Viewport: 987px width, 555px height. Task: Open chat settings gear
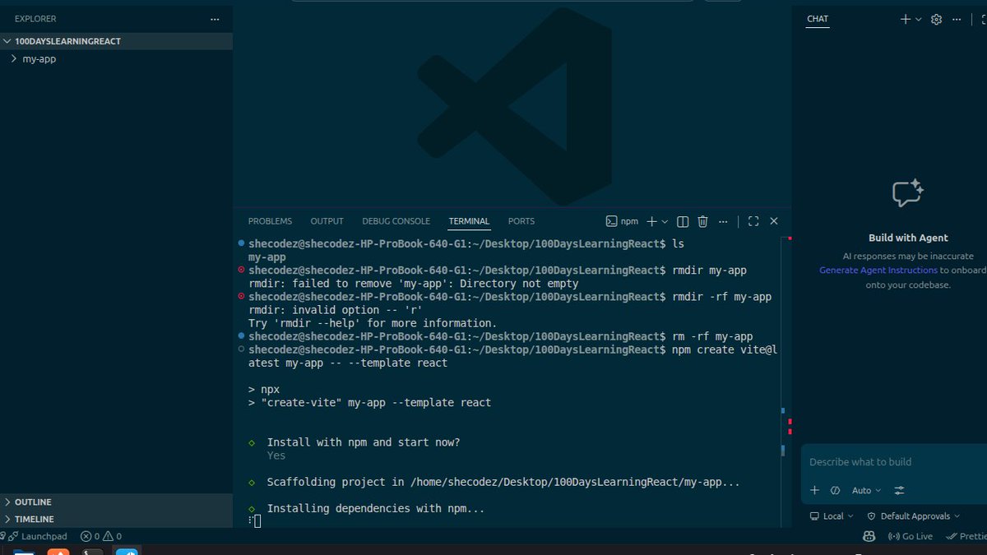pos(936,19)
